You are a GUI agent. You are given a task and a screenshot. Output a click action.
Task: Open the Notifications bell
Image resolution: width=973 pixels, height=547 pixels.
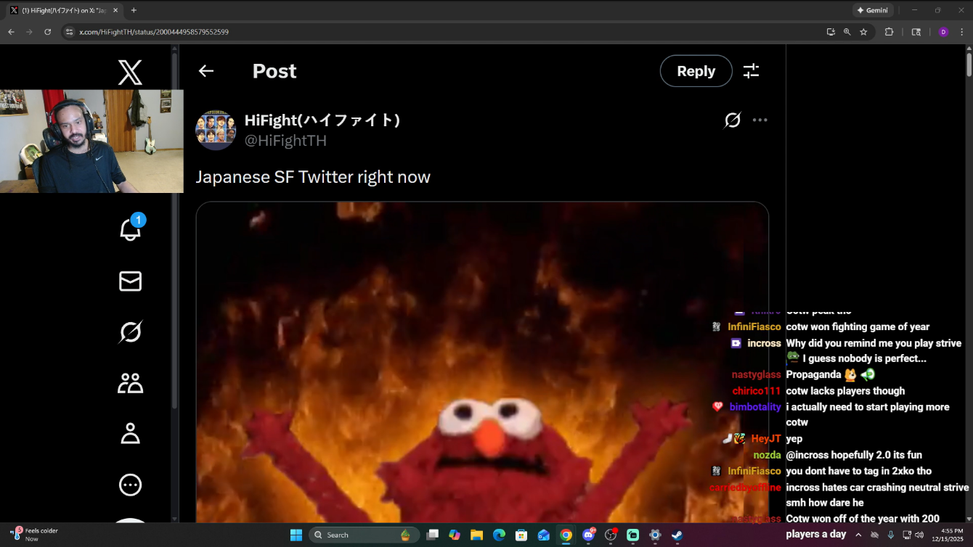click(131, 229)
